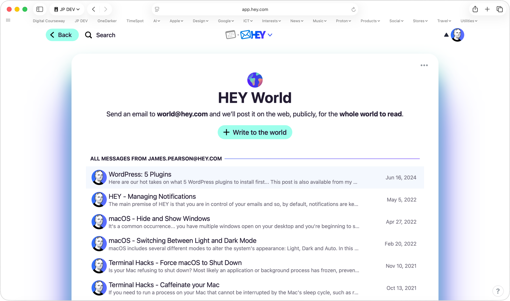Expand the Proton bookmarks folder
This screenshot has width=510, height=301.
coord(343,21)
